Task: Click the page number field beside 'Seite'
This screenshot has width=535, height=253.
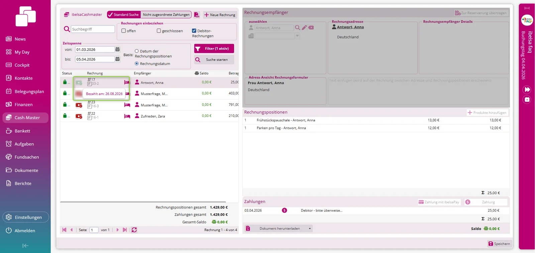Action: point(94,230)
